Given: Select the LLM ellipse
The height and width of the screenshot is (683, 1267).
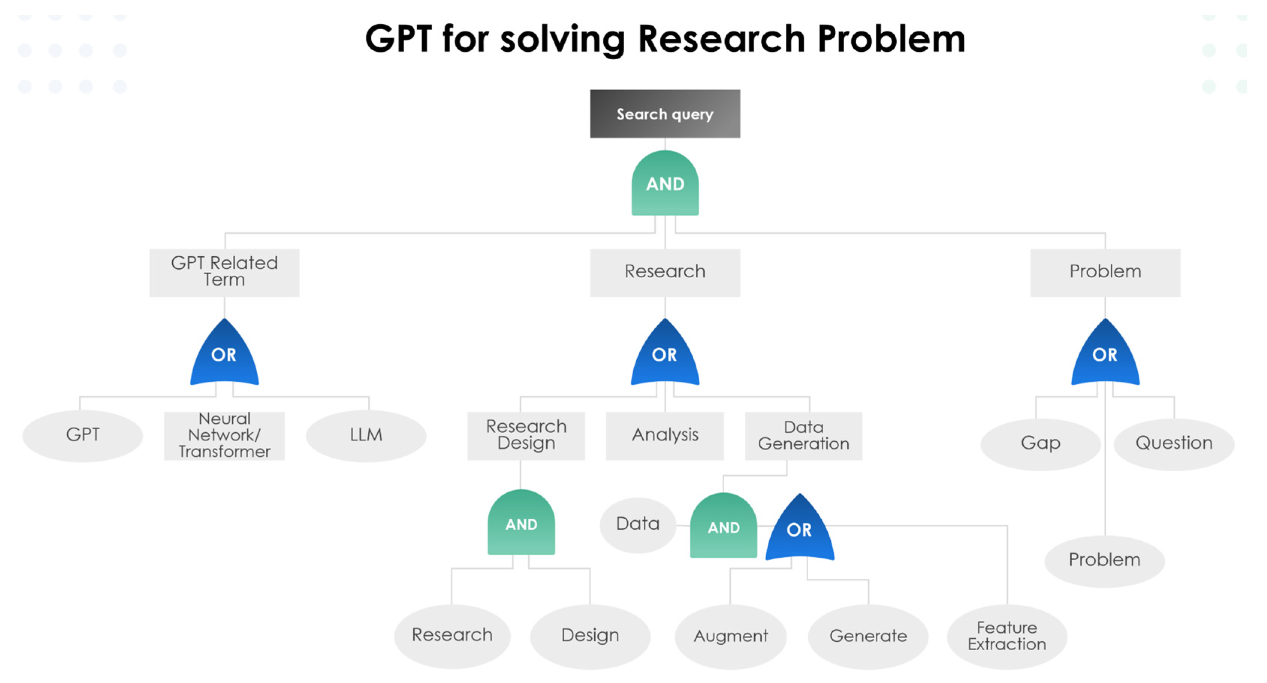Looking at the screenshot, I should click(366, 435).
